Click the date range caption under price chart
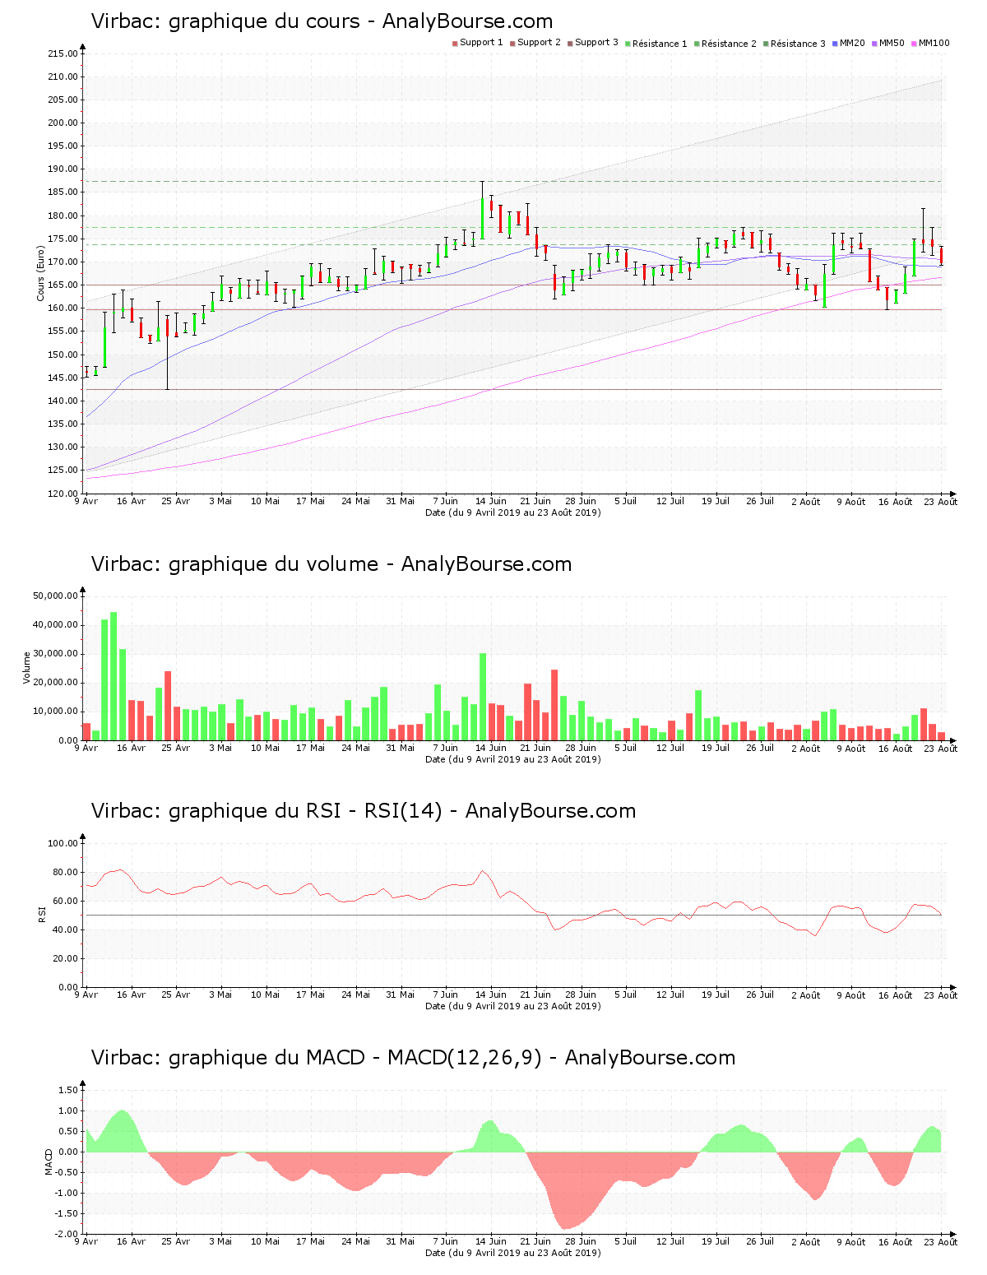This screenshot has height=1275, width=987. coord(512,512)
